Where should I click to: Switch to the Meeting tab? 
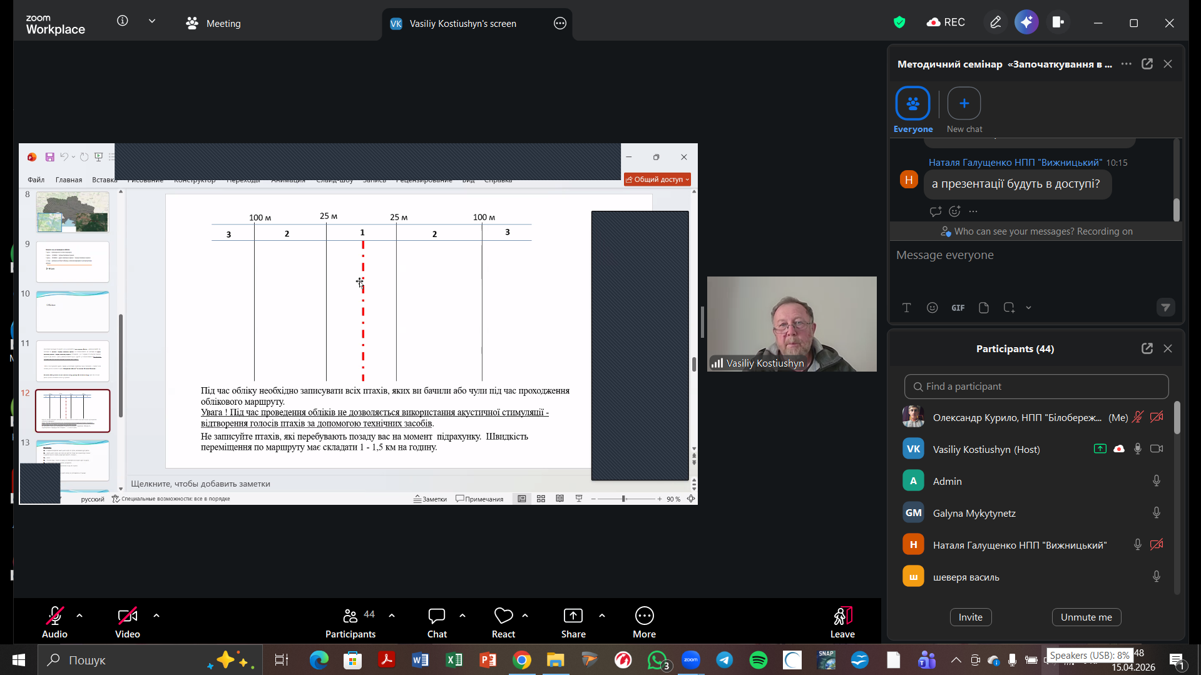click(x=214, y=24)
